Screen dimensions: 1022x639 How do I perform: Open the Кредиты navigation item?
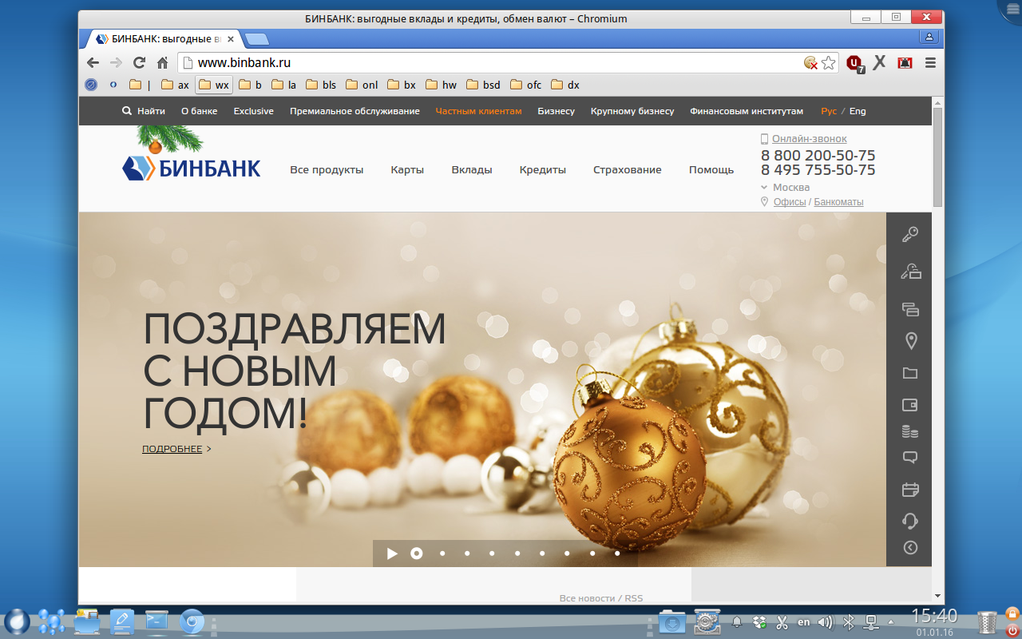pos(543,169)
